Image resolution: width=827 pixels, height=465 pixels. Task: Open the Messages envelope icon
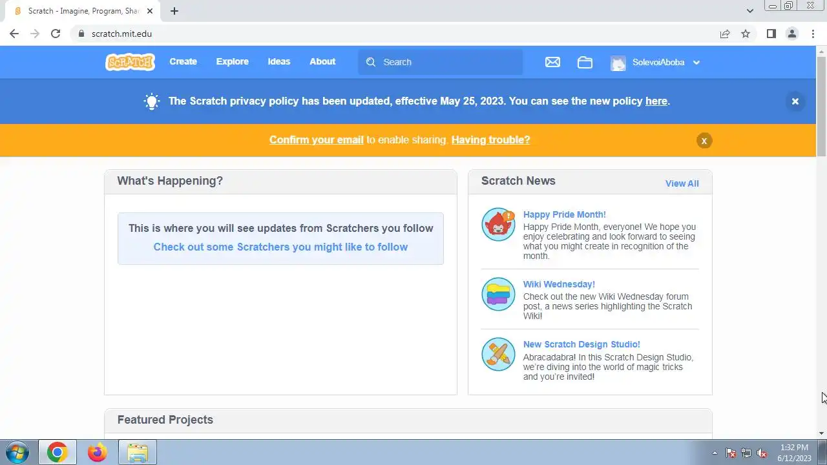[x=552, y=62]
